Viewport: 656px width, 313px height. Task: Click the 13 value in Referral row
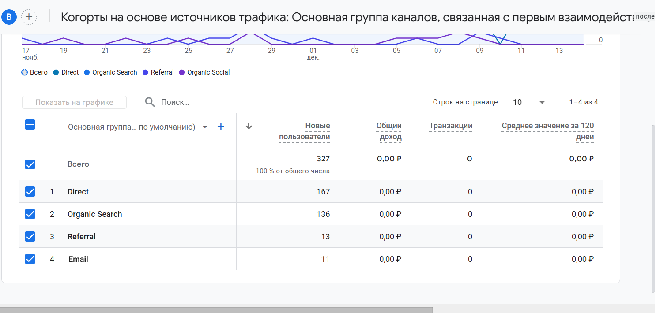pos(325,237)
